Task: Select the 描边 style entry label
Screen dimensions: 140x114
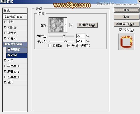Action: [x=10, y=83]
